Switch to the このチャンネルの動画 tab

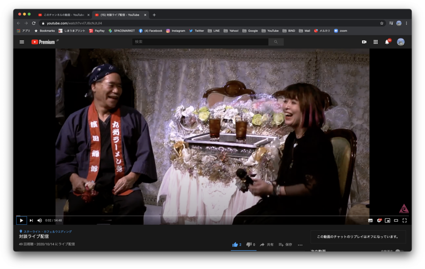click(x=62, y=15)
